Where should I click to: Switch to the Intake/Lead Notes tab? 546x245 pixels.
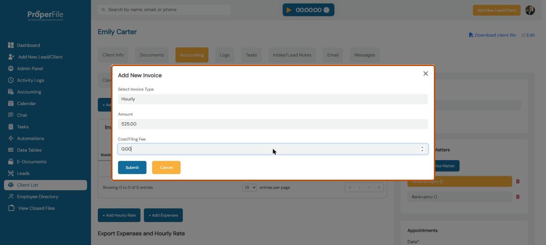click(292, 55)
